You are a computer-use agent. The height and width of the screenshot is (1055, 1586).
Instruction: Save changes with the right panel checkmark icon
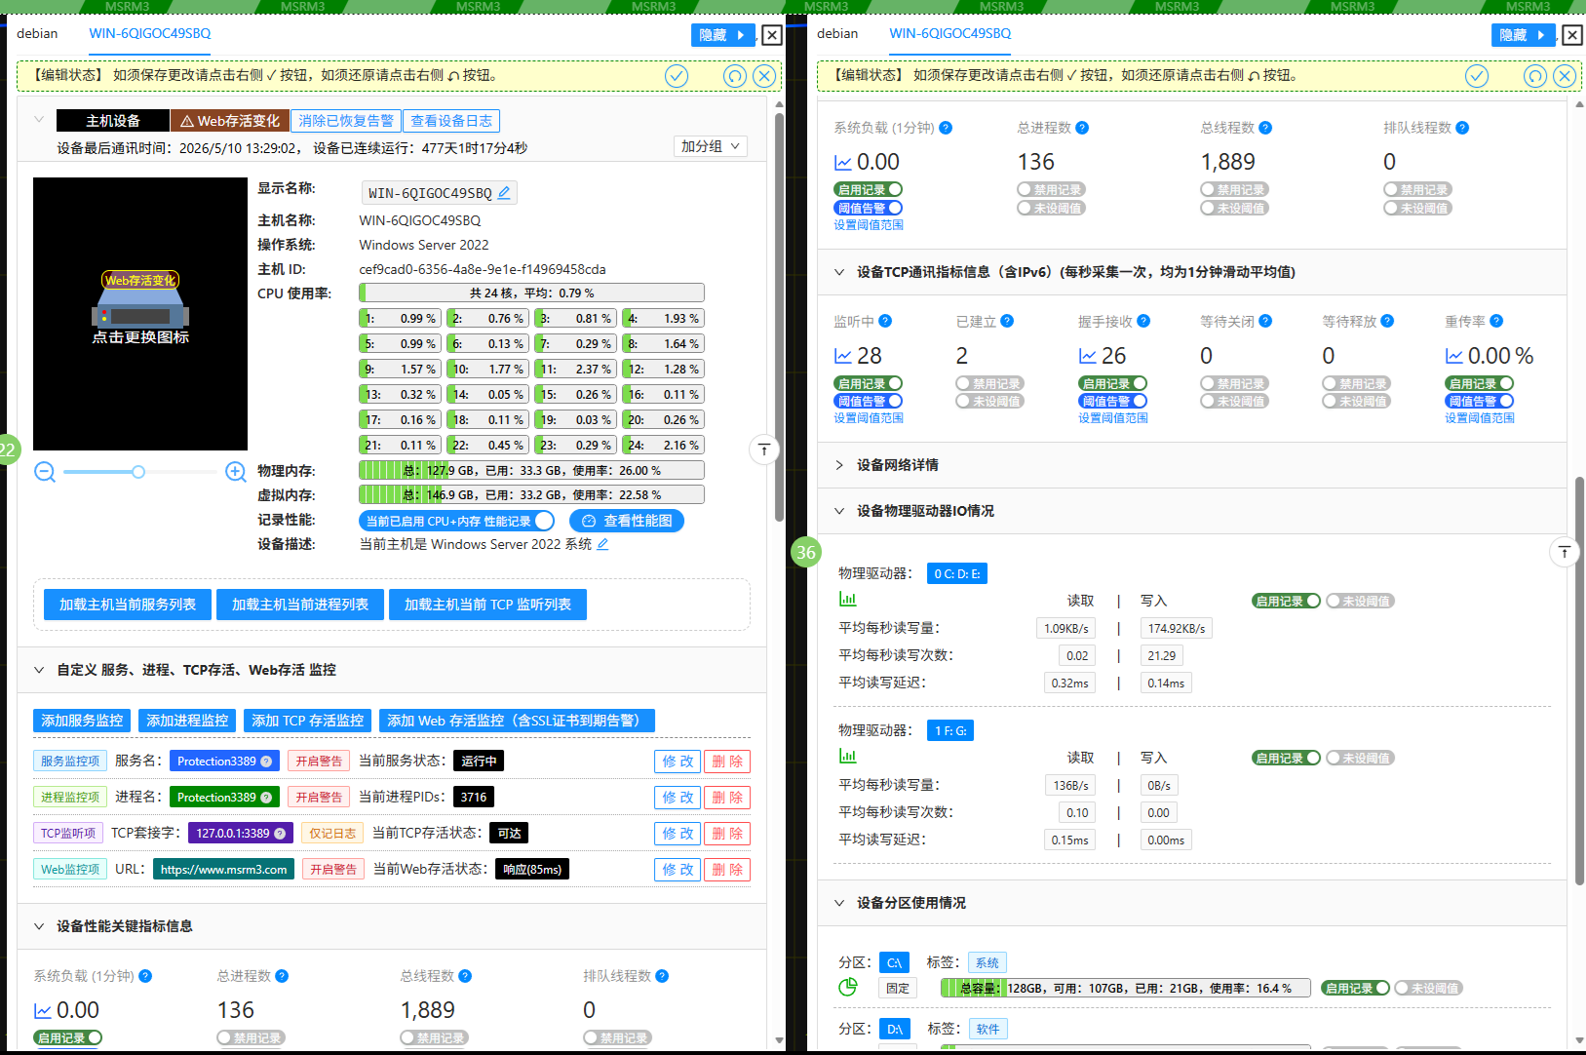tap(1477, 76)
